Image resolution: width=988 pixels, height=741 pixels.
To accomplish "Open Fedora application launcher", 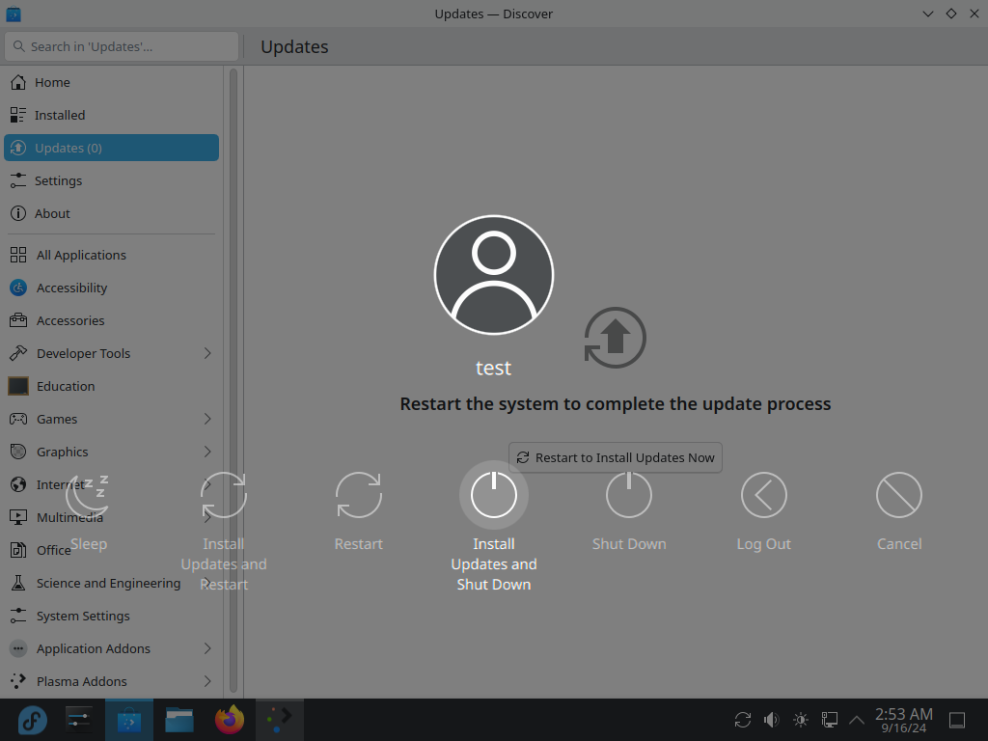I will (x=32, y=720).
